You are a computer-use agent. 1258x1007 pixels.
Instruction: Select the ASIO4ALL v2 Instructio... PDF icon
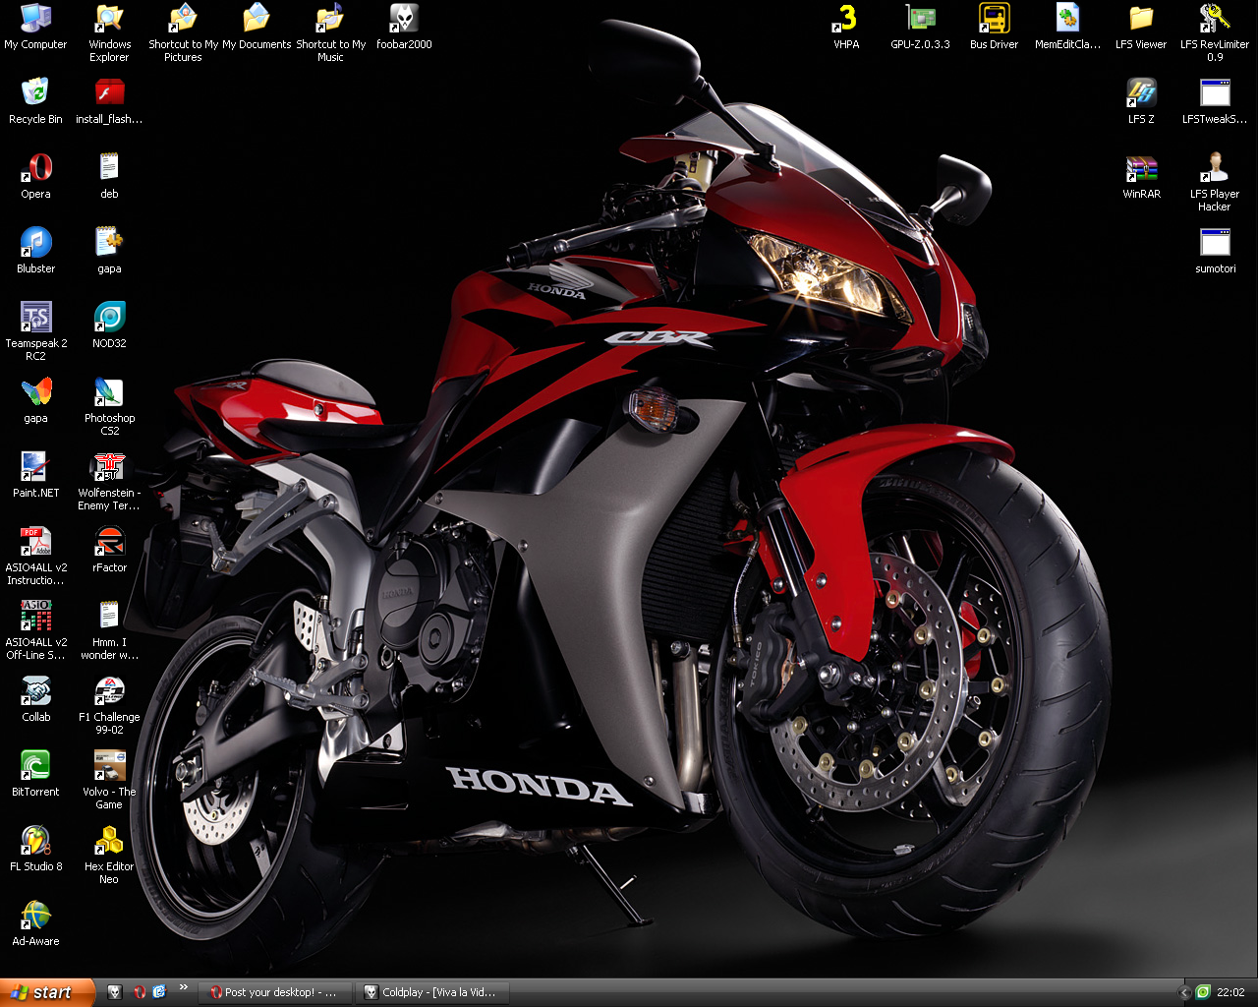(x=35, y=557)
